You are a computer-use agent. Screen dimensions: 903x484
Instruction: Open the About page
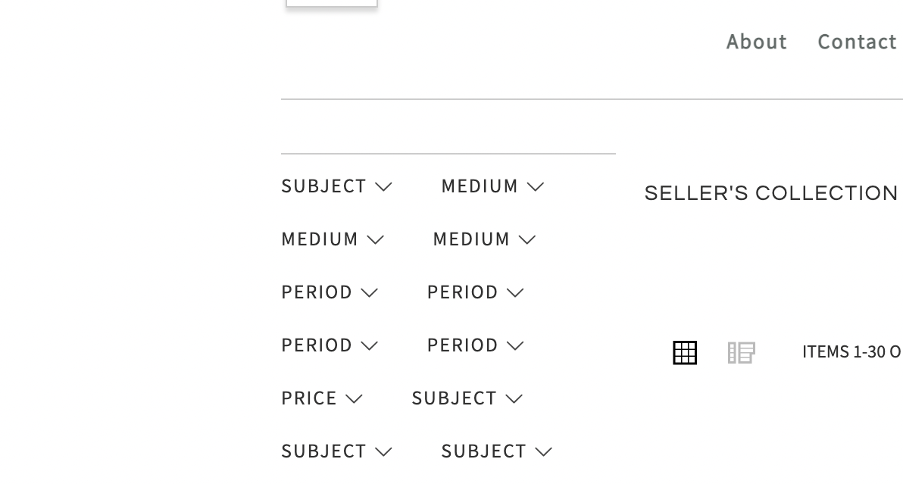click(756, 42)
